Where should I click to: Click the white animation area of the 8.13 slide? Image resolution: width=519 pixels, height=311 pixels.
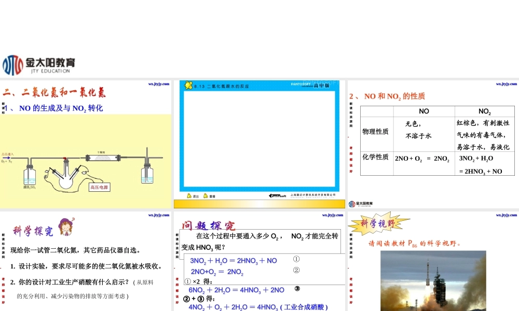click(259, 139)
